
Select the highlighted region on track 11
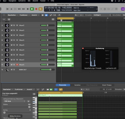[x=65, y=65]
